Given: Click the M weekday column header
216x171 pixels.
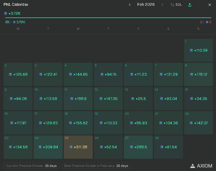Looking at the screenshot, I should pos(18,29).
